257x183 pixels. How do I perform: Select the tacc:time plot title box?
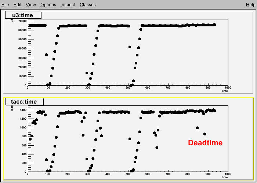pos(24,101)
